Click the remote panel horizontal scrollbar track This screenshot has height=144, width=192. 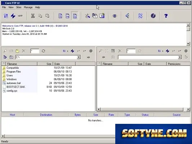click(x=142, y=109)
